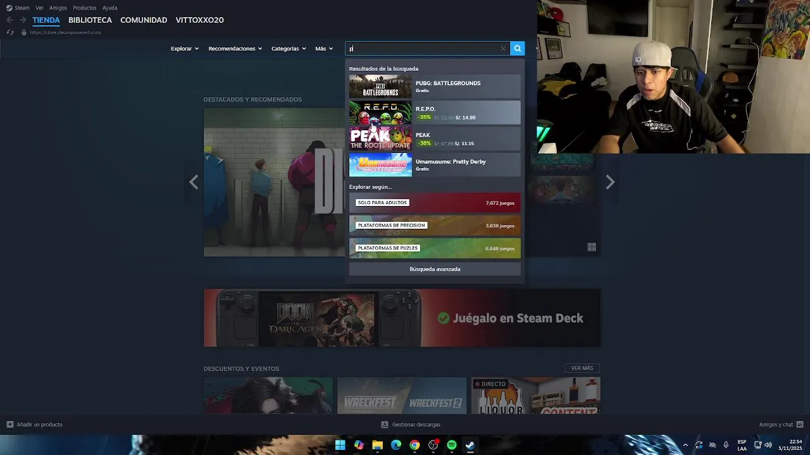
Task: Open Microsoft Edge from the taskbar
Action: (x=396, y=445)
